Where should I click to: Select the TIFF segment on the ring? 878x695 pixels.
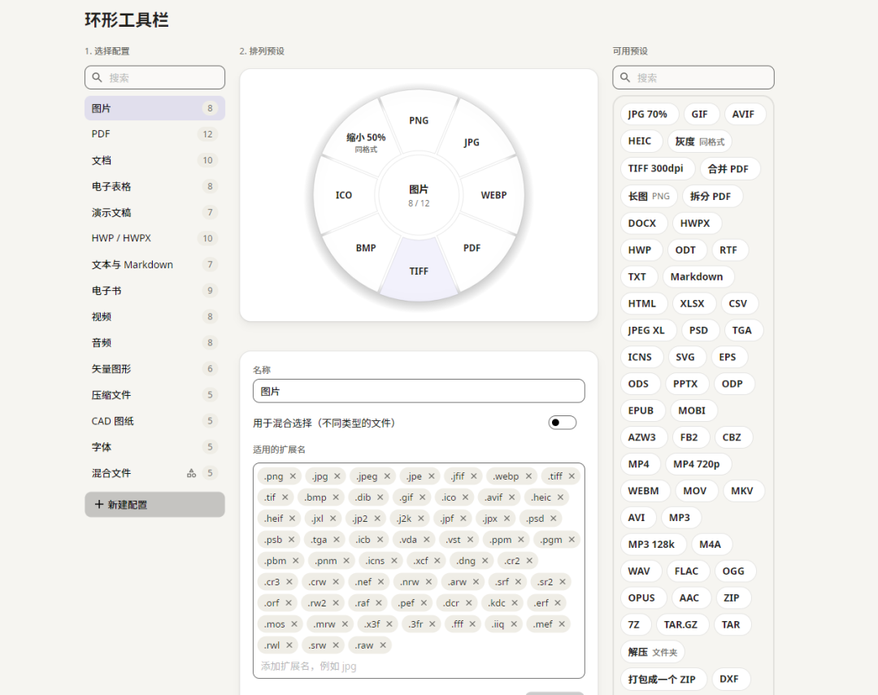[x=419, y=271]
